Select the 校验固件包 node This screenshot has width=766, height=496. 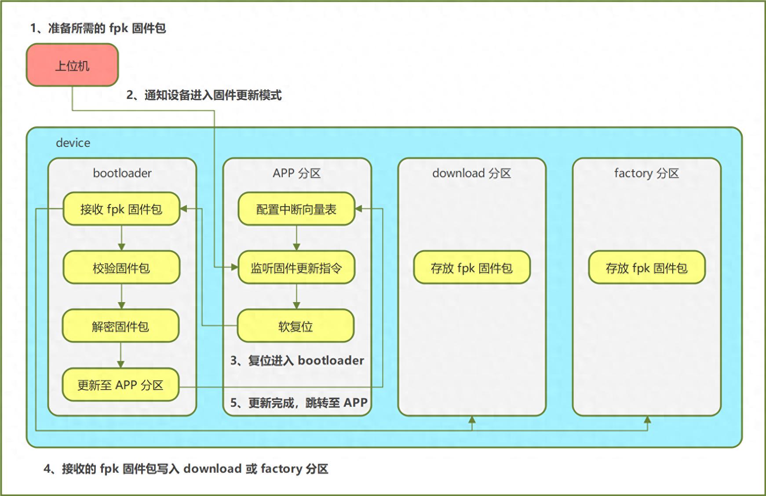[121, 267]
